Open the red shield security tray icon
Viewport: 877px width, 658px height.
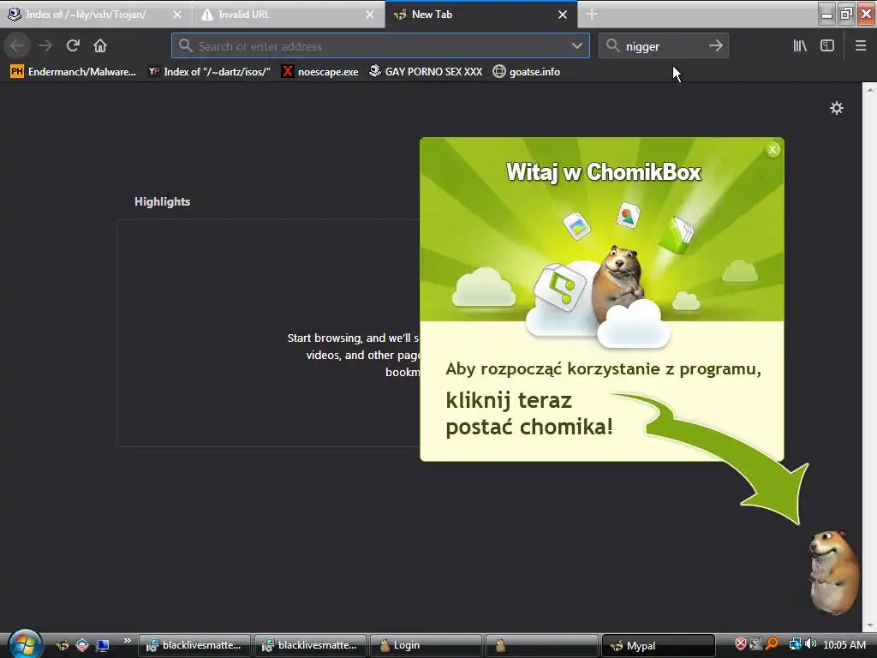pos(741,644)
